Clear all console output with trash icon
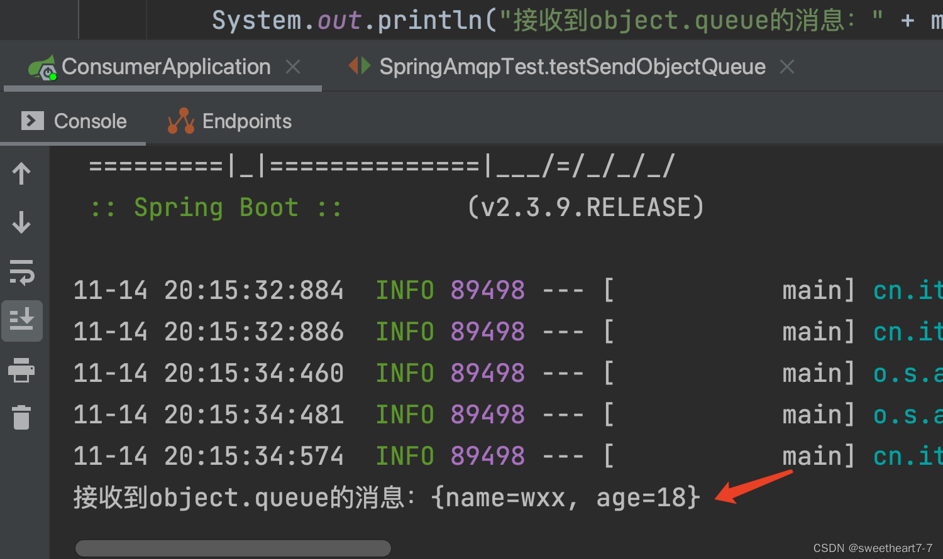Viewport: 943px width, 559px height. pos(21,417)
